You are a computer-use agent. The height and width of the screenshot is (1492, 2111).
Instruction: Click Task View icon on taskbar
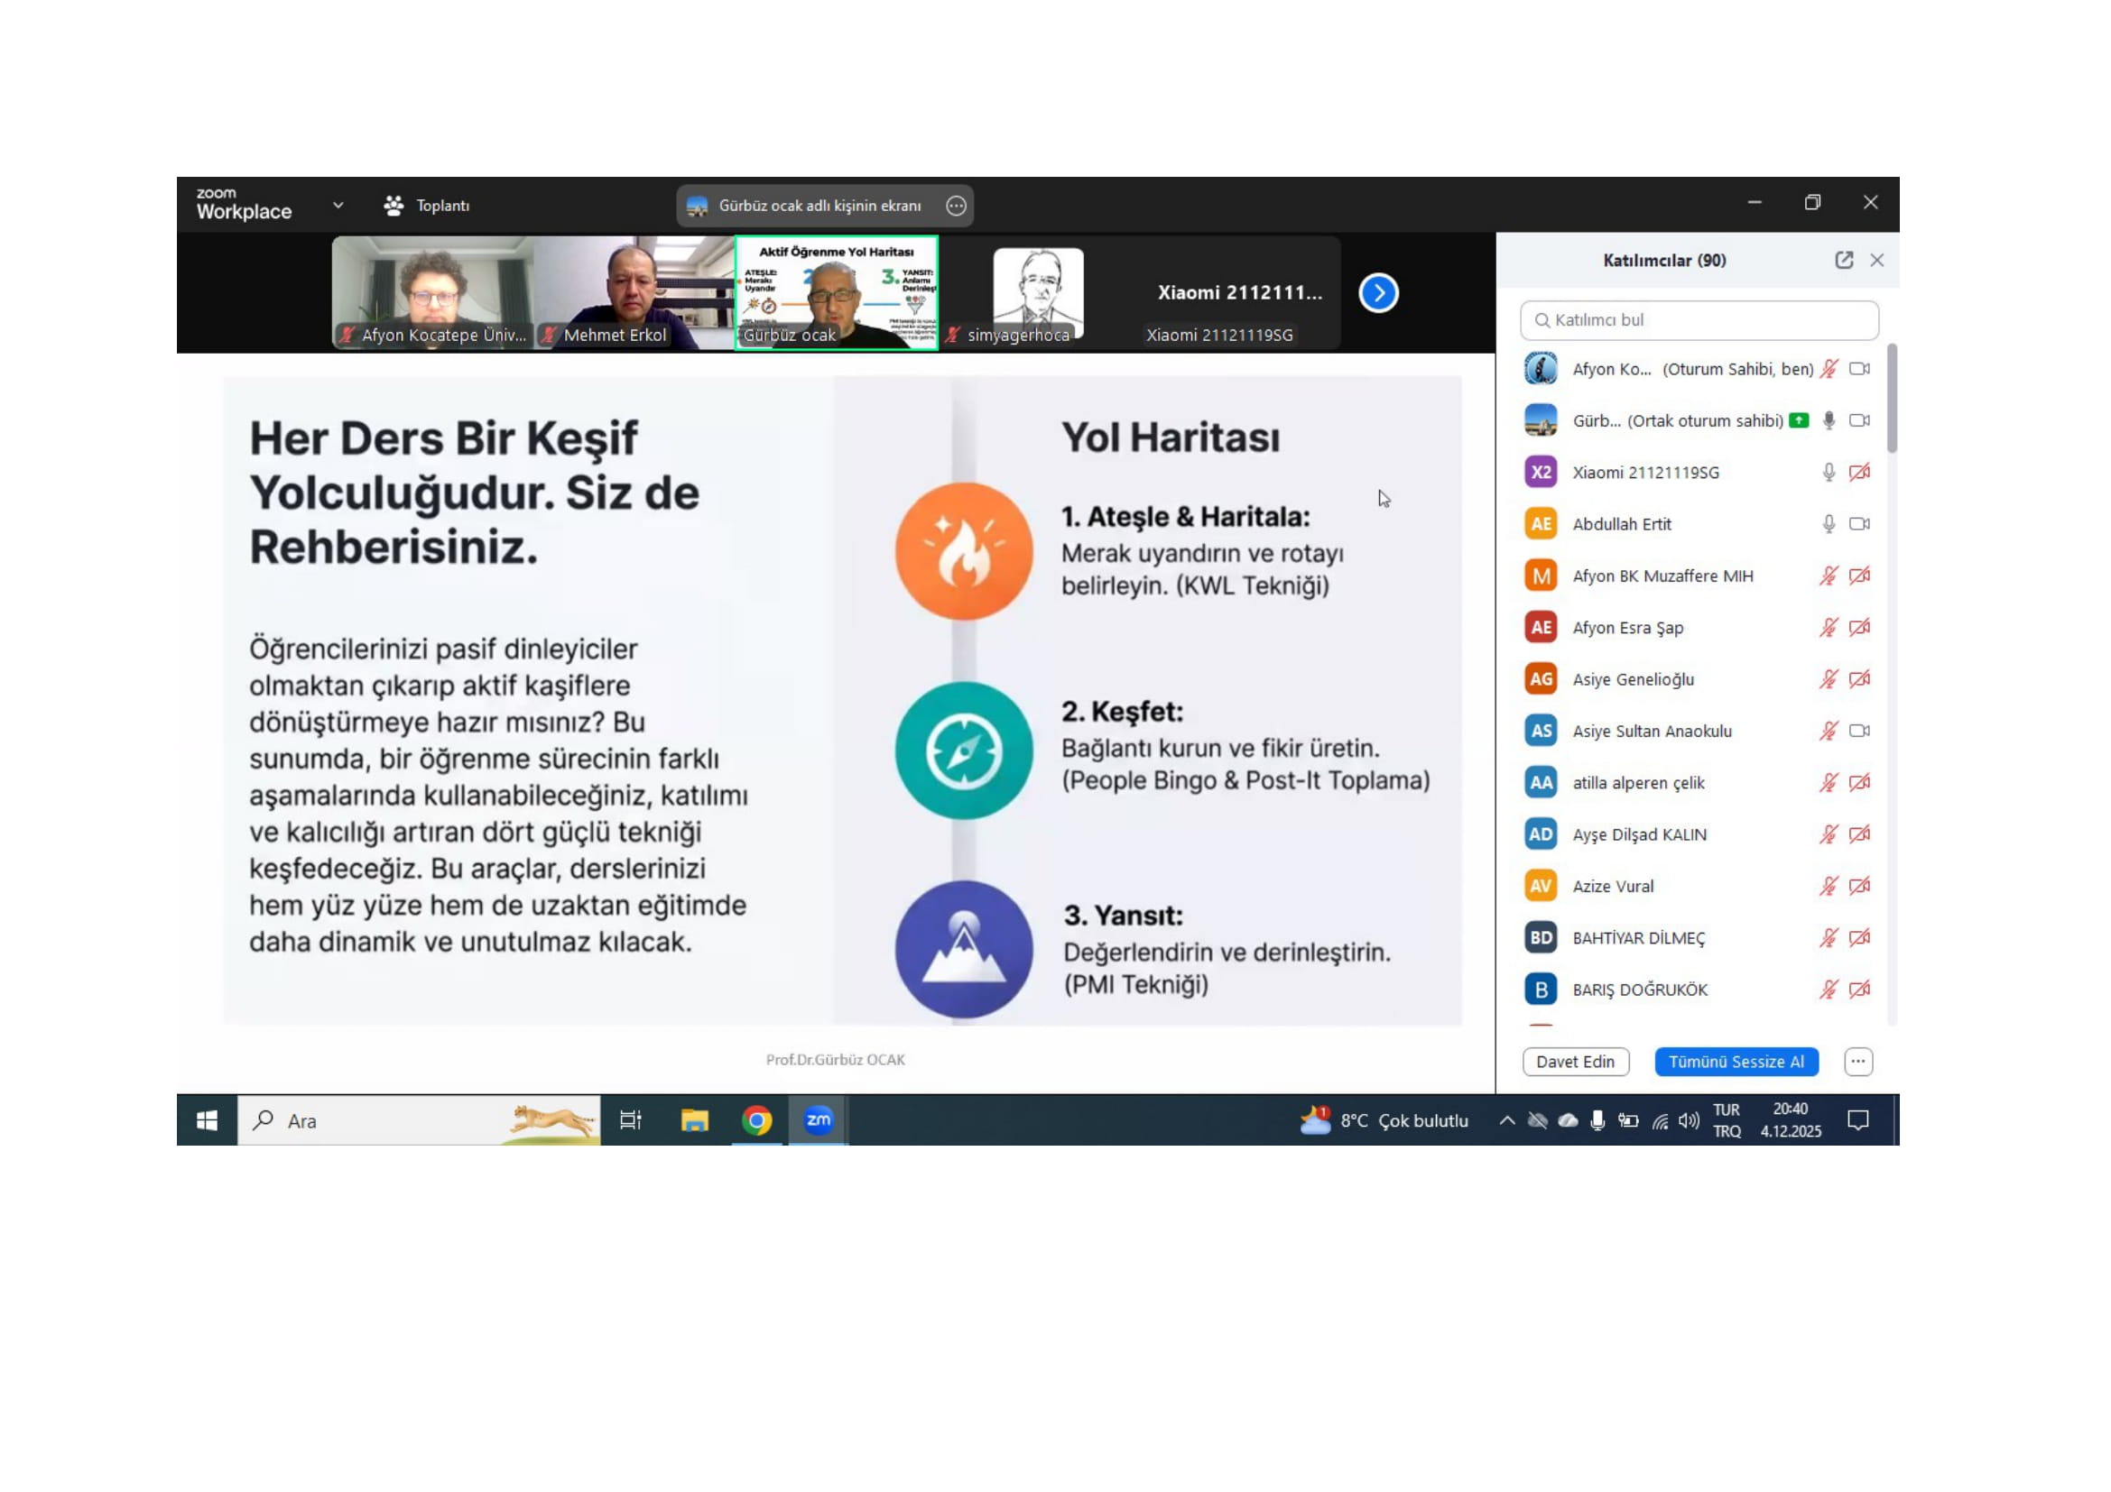[x=631, y=1120]
